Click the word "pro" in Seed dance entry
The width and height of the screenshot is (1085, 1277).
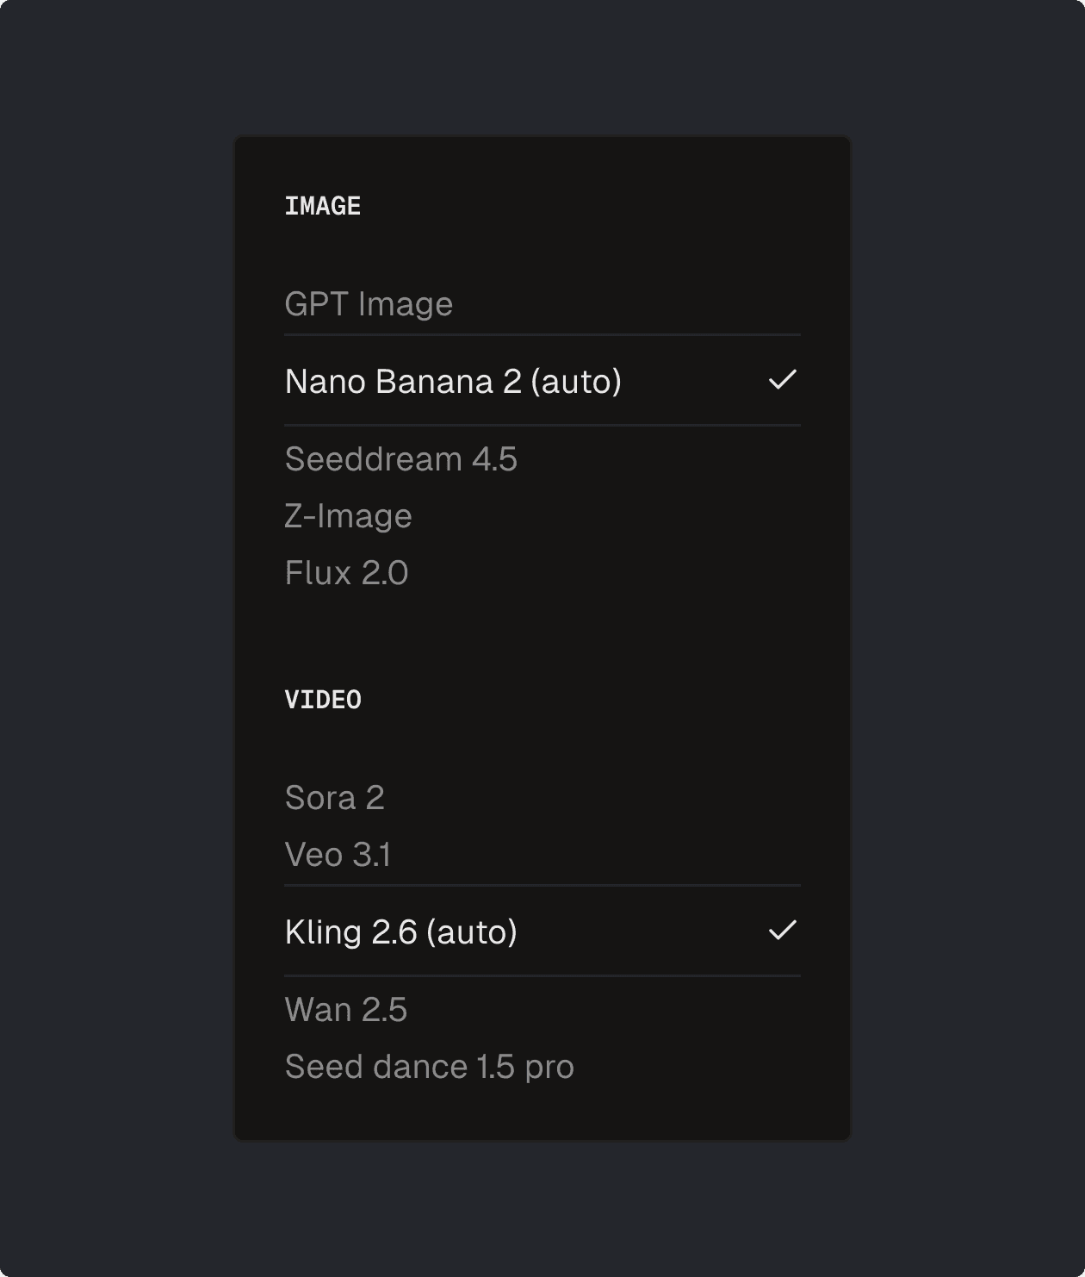[x=549, y=1068]
